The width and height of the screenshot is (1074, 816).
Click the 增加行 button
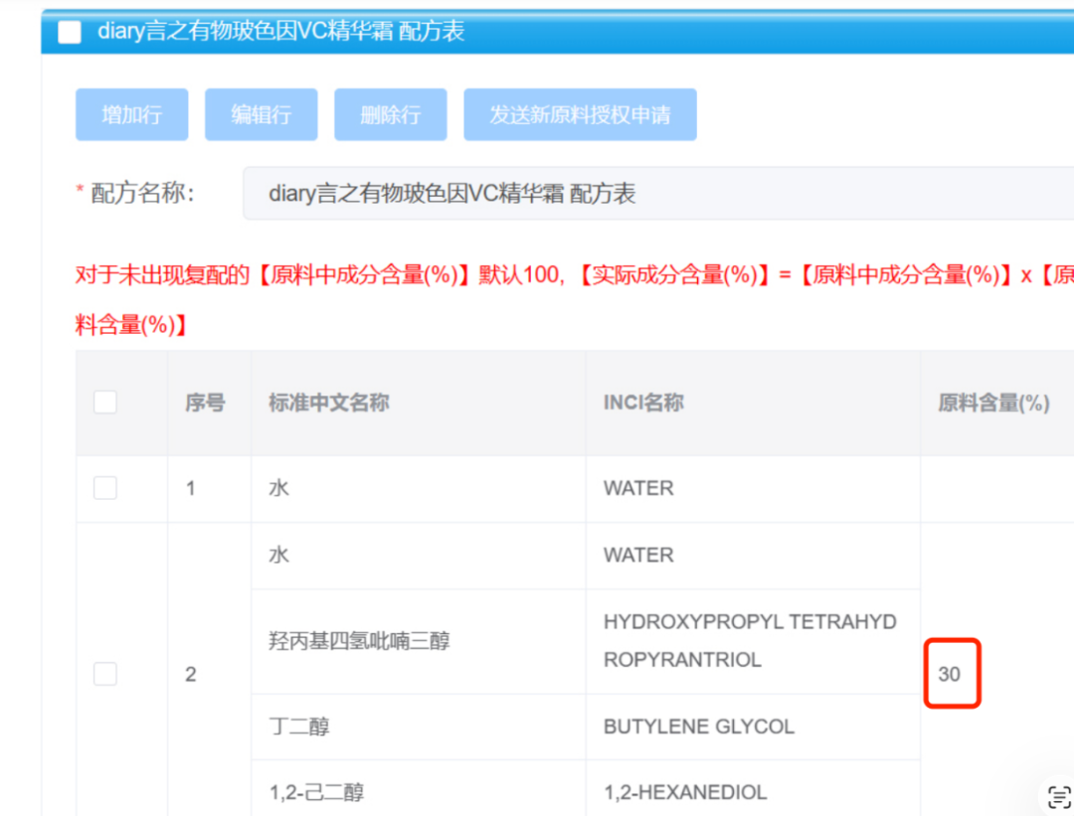tap(131, 114)
